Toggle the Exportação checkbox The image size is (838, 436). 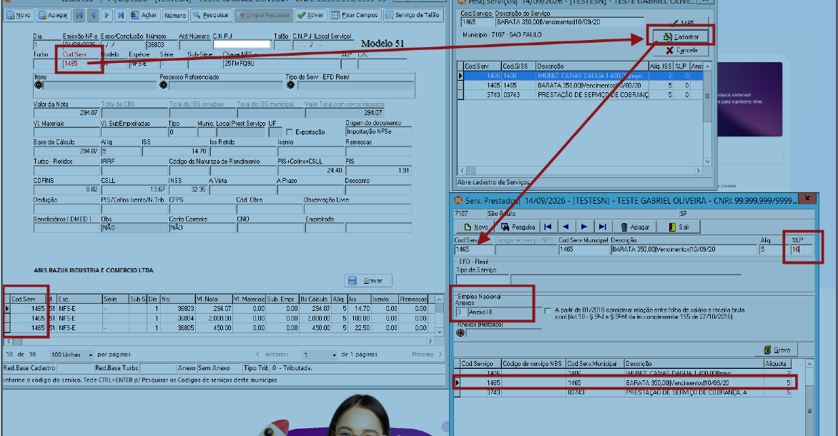point(289,132)
